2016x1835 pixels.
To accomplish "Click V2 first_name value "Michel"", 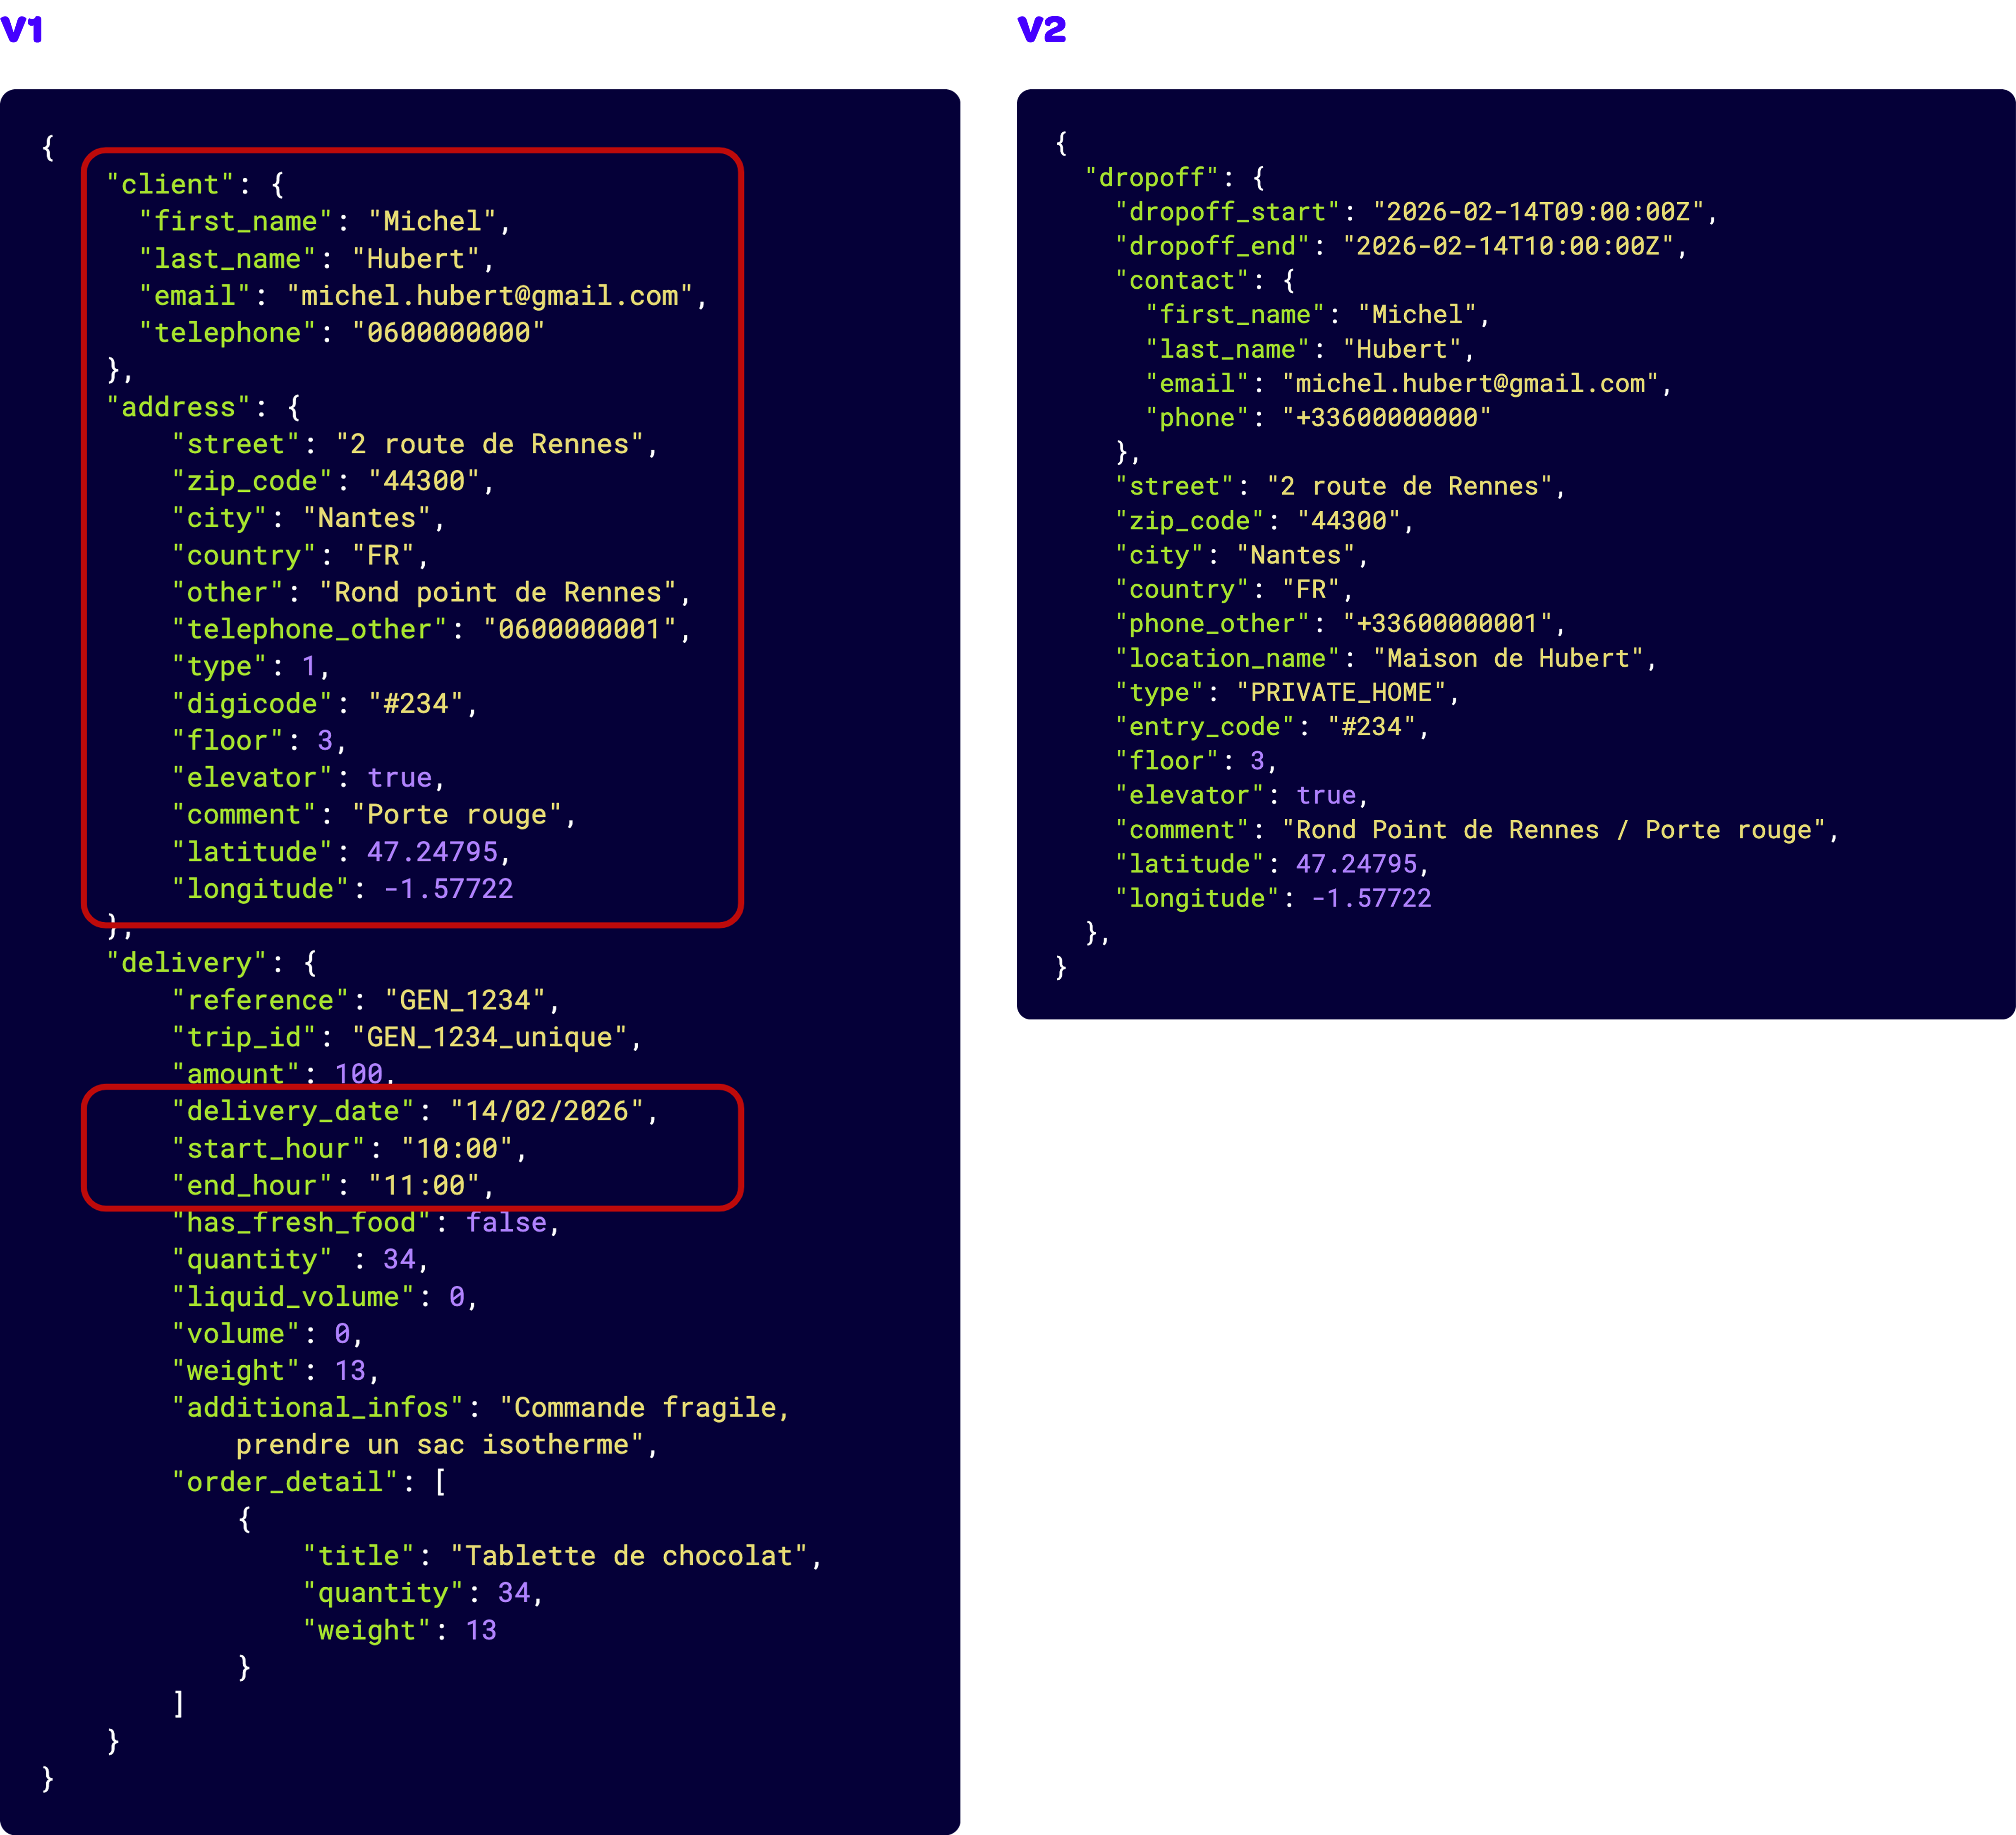I will [x=1417, y=315].
